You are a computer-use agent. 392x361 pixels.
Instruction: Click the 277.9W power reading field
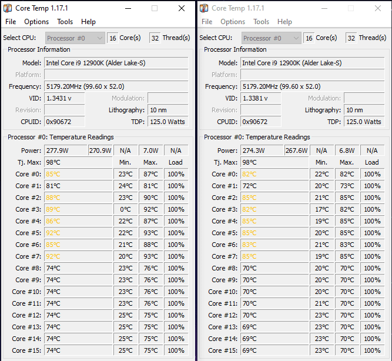[x=65, y=151]
